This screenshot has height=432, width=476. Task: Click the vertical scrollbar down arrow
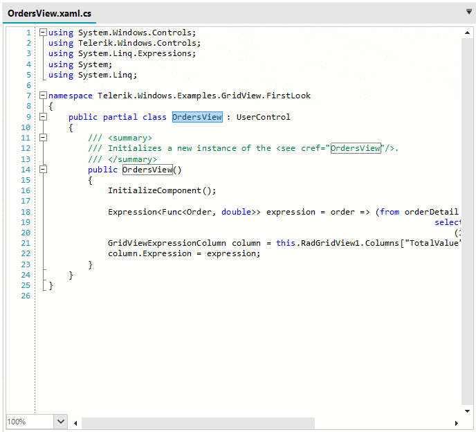pos(467,411)
